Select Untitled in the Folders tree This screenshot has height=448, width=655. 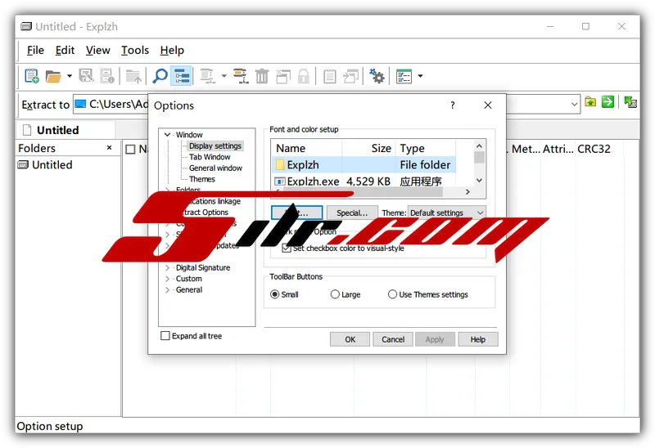pos(45,165)
